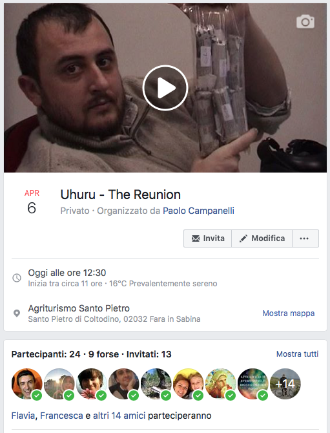Click Modifica to edit the event

click(x=262, y=238)
